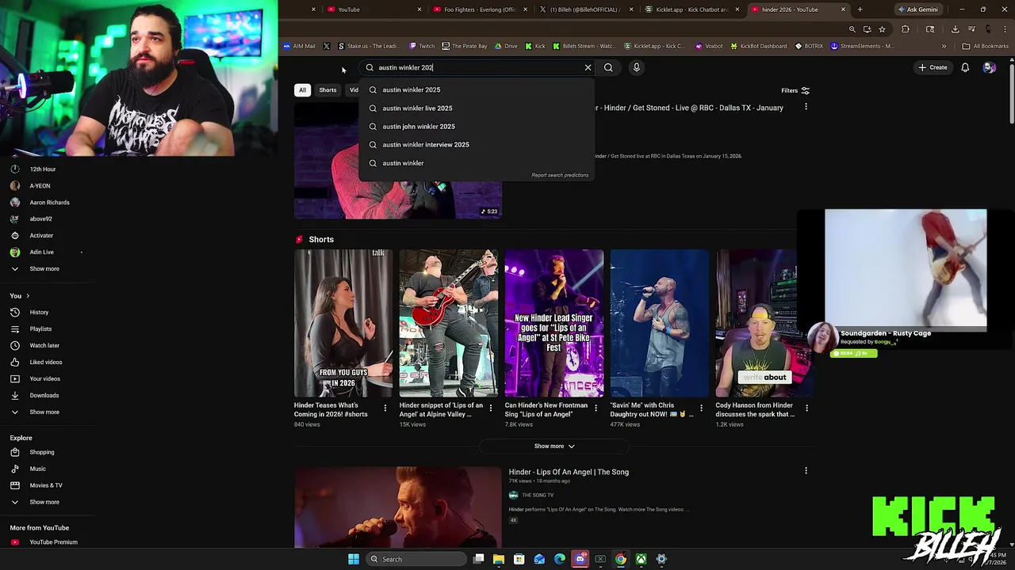
Task: Open 'New Hinder Lead Singer' short thumbnail
Action: pos(553,323)
